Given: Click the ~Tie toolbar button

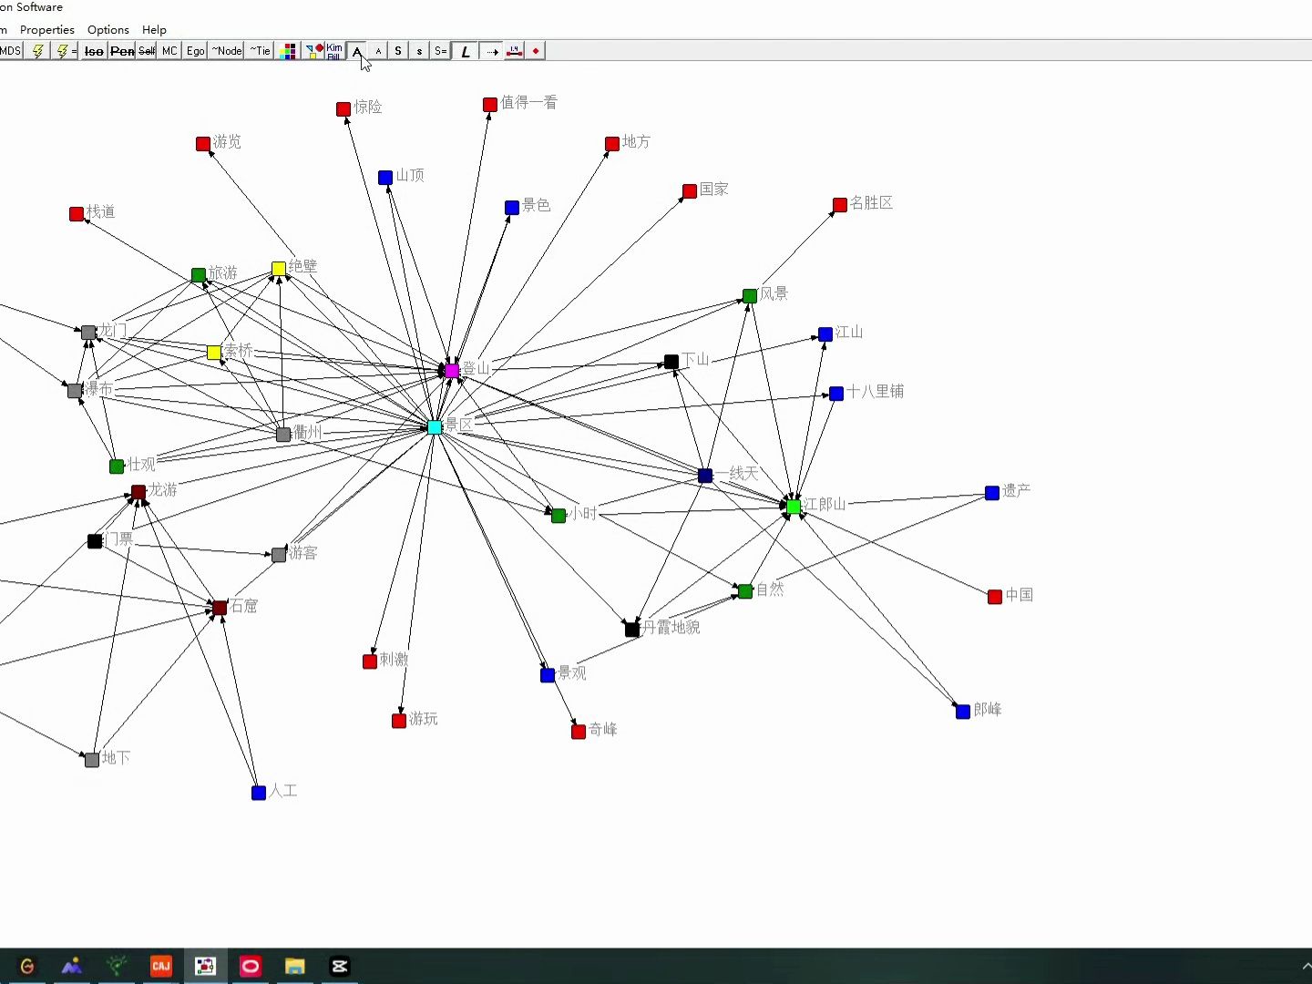Looking at the screenshot, I should (260, 51).
